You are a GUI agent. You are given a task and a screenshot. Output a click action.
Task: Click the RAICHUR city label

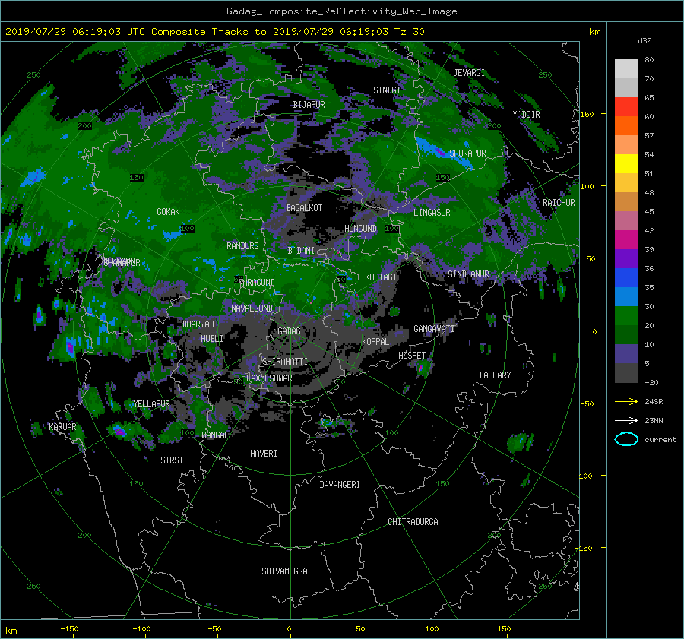point(559,203)
